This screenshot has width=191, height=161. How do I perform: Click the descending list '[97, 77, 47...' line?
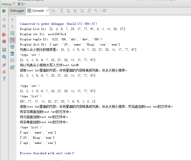click(x=58, y=101)
